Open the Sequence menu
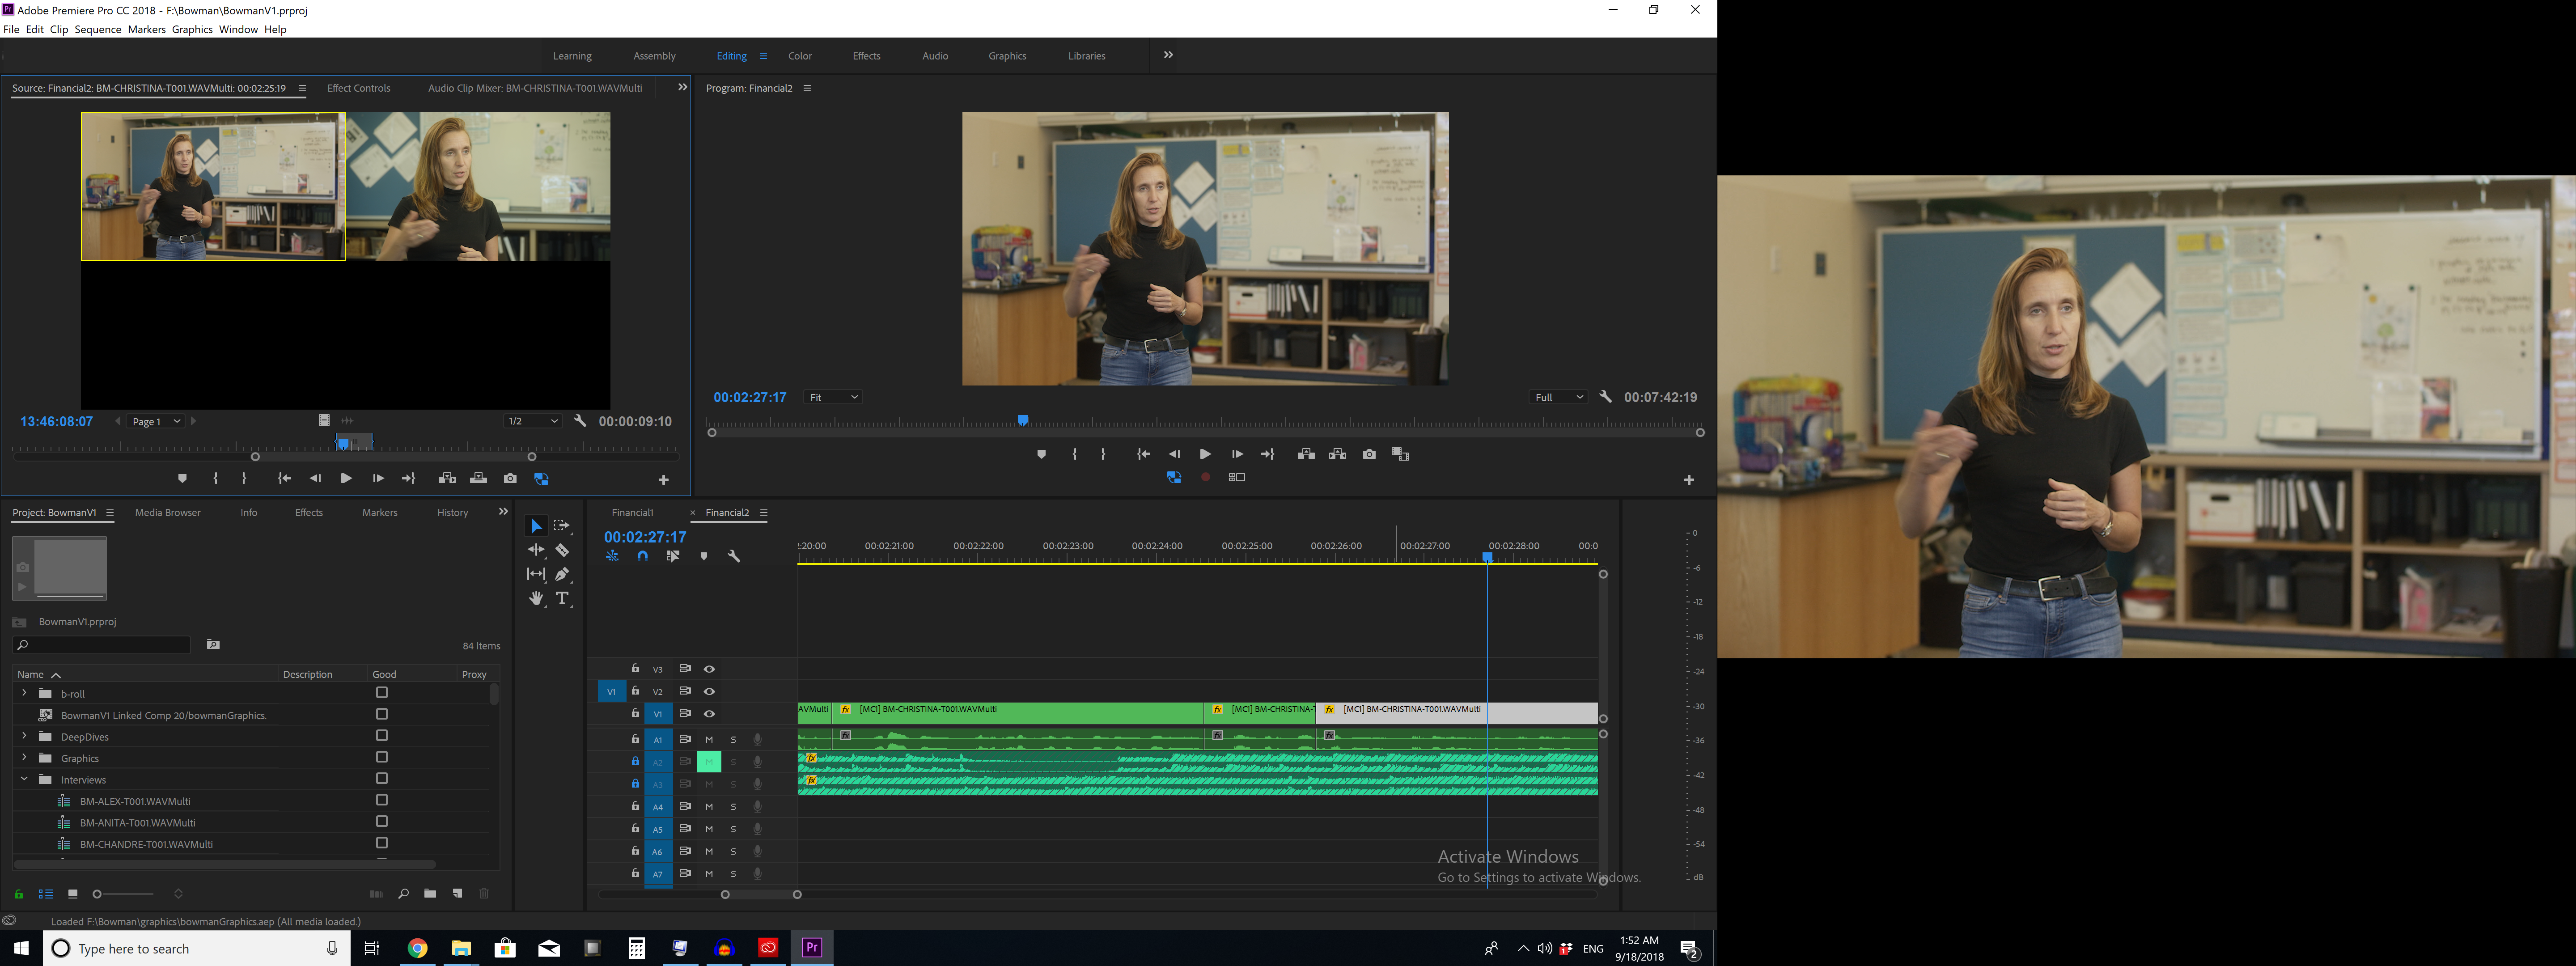 pos(98,29)
